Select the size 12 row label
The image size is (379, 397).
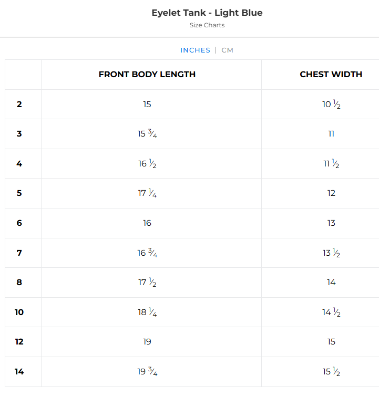[19, 342]
